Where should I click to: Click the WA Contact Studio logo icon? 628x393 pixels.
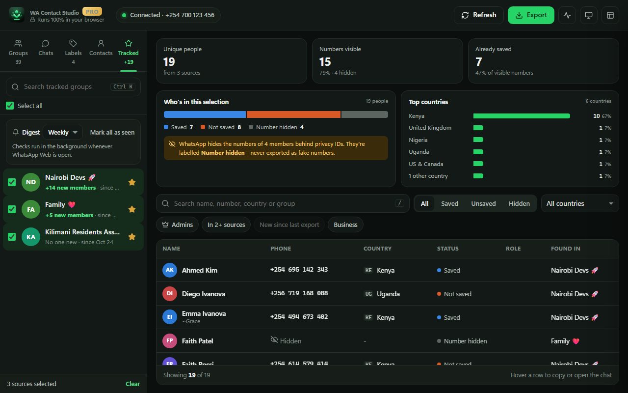17,15
